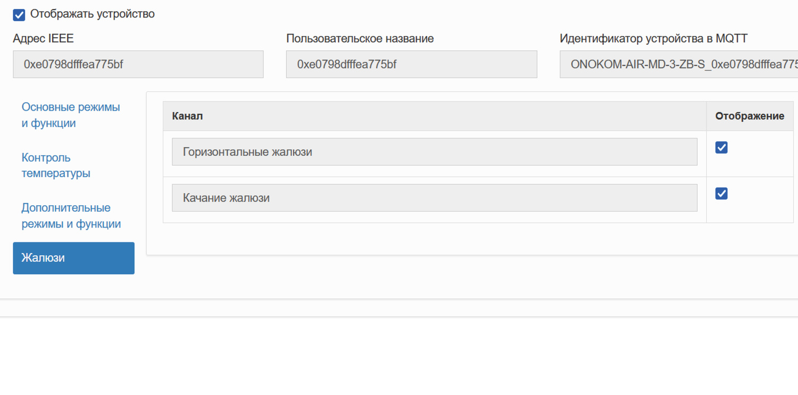Select Дополнительные режимы и функции tab

[x=71, y=216]
